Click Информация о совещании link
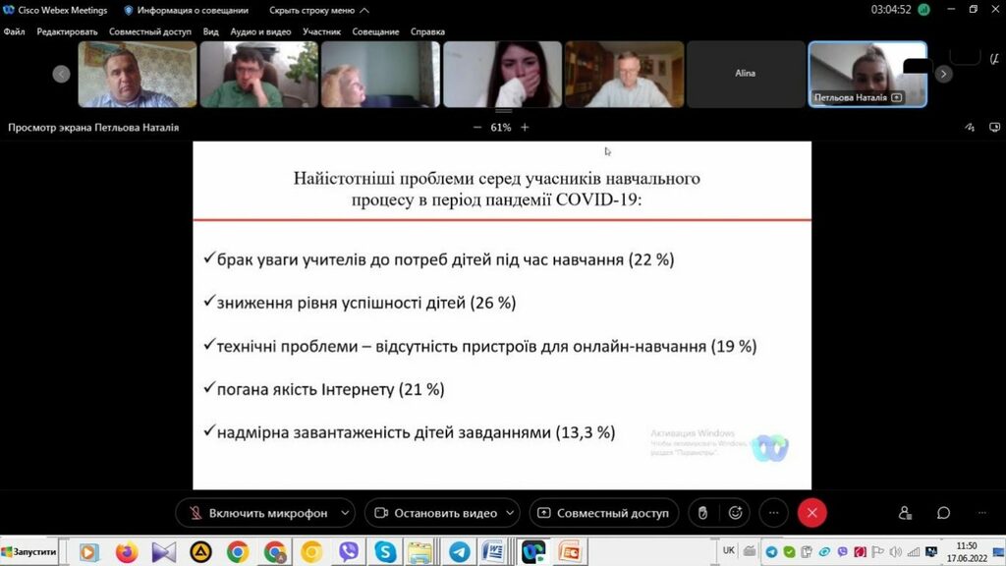Screen dimensions: 1006x566 [x=185, y=10]
